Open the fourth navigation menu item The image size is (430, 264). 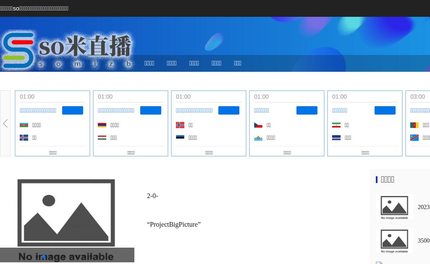216,63
